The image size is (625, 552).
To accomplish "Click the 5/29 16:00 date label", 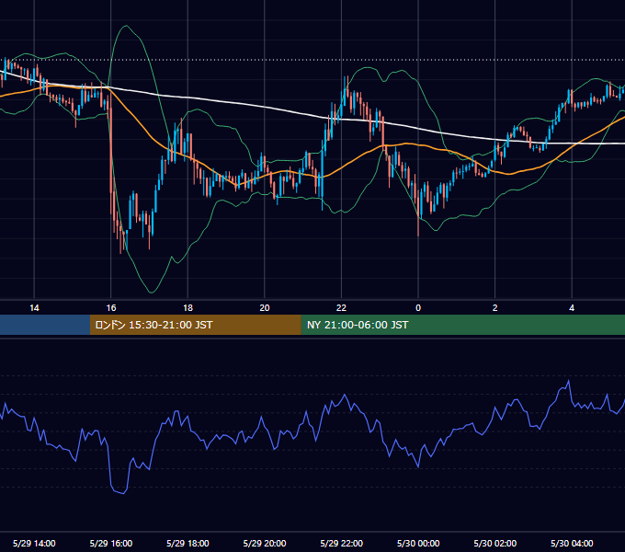I will coord(111,543).
